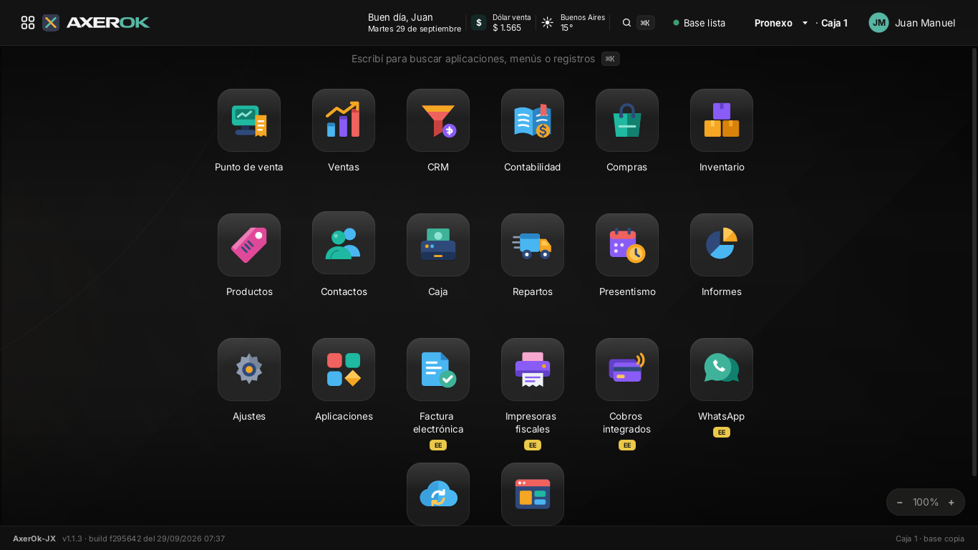
Task: Open the Caja cash register app
Action: pos(438,245)
